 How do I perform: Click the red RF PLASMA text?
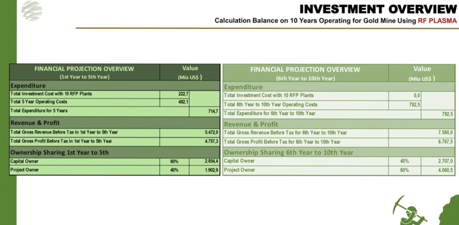[437, 21]
